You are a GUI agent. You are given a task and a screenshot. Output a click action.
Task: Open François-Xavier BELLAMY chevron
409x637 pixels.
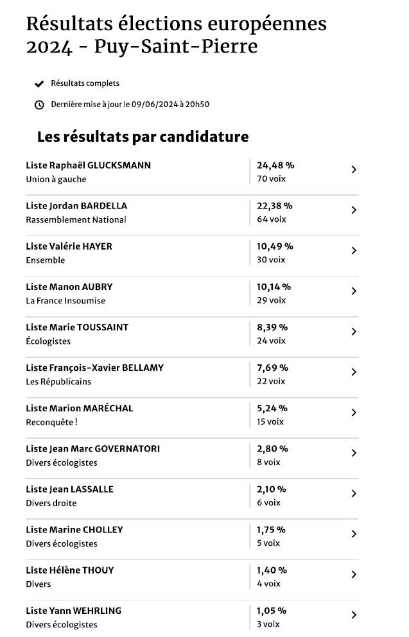[x=354, y=372]
